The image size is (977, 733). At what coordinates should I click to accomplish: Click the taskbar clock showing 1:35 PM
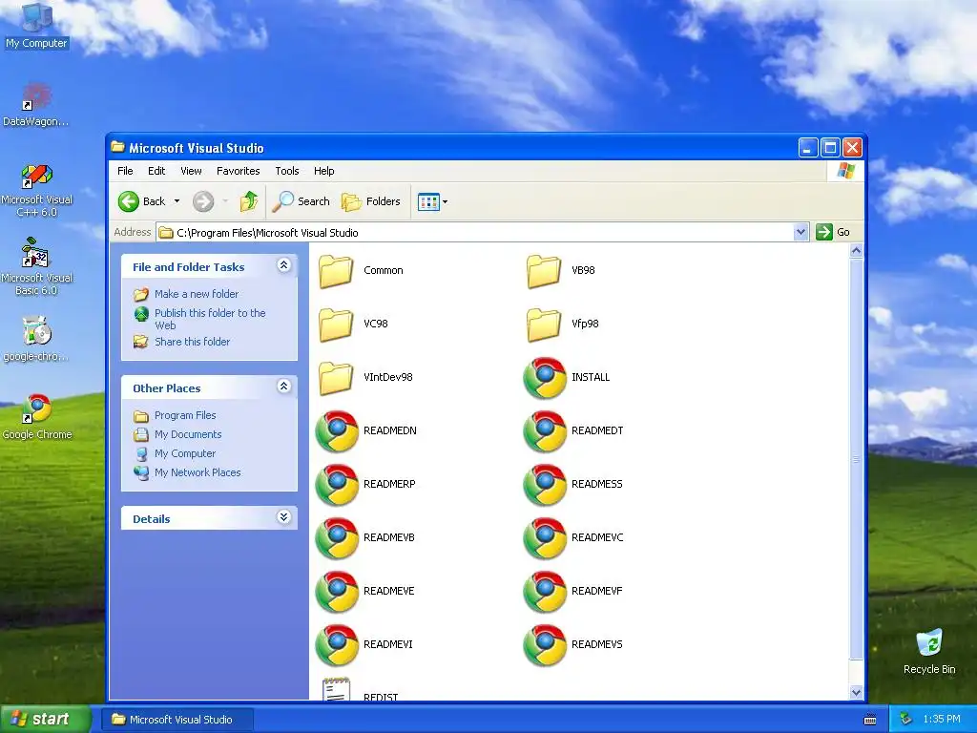click(x=942, y=720)
